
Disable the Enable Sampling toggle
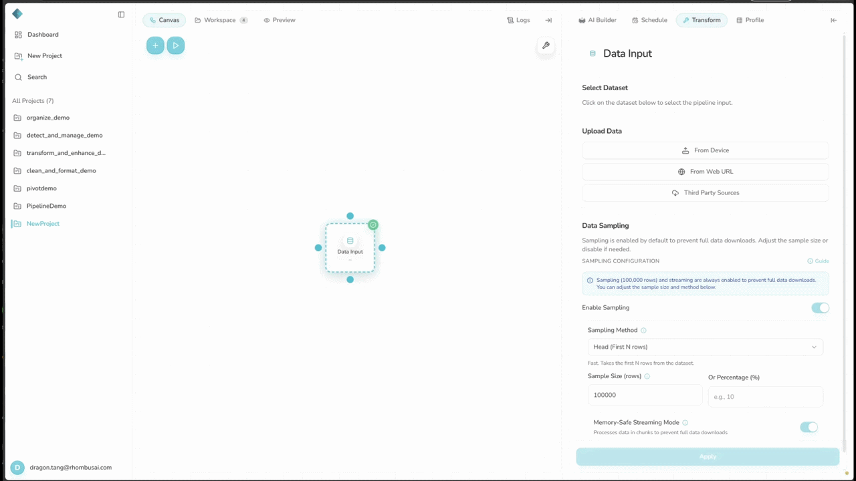coord(820,308)
